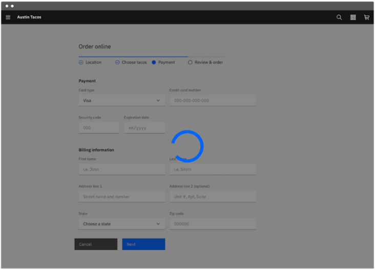Click the Security code field

(99, 128)
